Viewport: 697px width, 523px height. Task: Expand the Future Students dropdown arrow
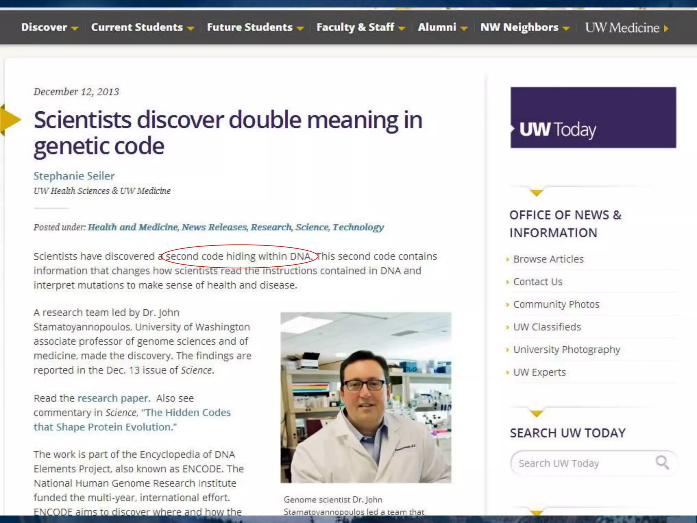[300, 29]
